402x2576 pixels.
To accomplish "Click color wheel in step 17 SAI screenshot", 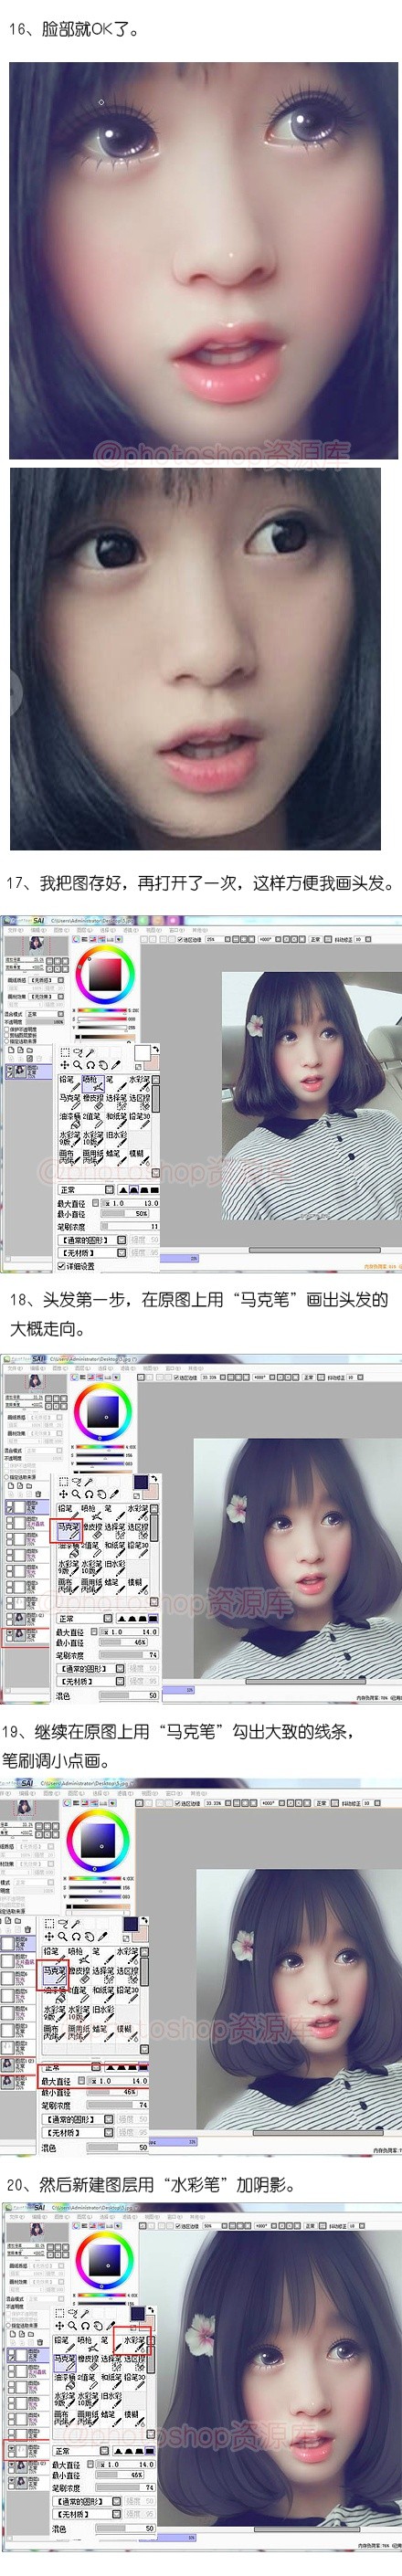I will coord(105,974).
